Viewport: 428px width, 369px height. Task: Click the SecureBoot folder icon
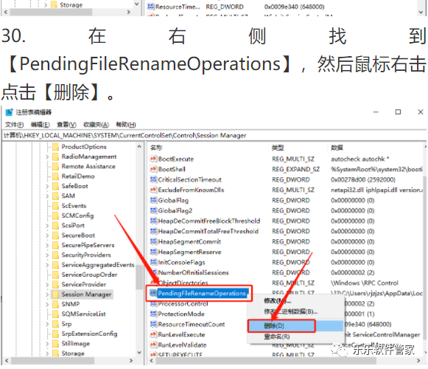coord(55,235)
